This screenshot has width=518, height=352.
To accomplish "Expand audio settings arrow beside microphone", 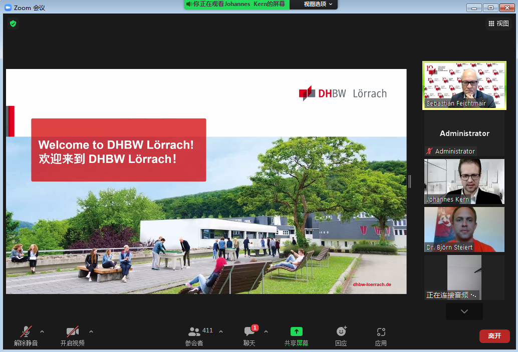I will [x=42, y=331].
